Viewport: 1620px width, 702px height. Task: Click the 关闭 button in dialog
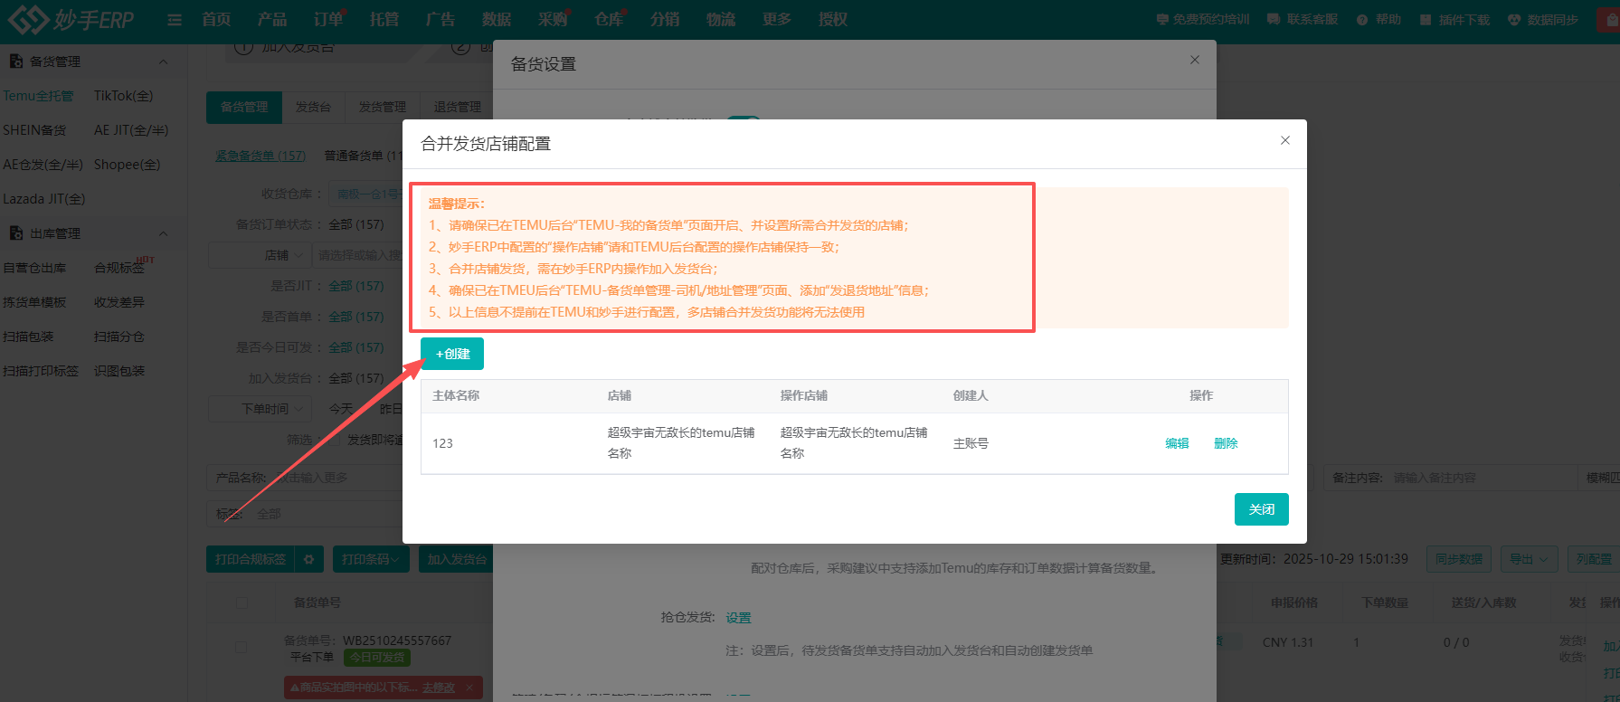point(1262,509)
